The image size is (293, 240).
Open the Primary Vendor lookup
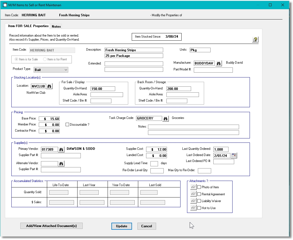pyautogui.click(x=61, y=149)
